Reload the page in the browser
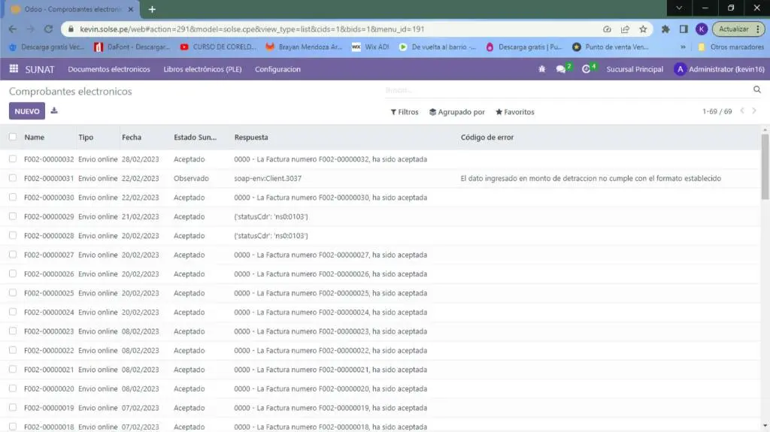Image resolution: width=770 pixels, height=432 pixels. click(49, 29)
